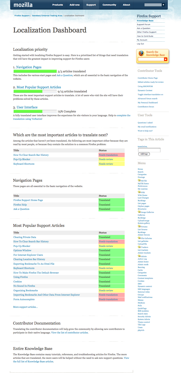The width and height of the screenshot is (181, 373).
Task: Open the MyTiki folder icon in Menu
Action: (139, 180)
